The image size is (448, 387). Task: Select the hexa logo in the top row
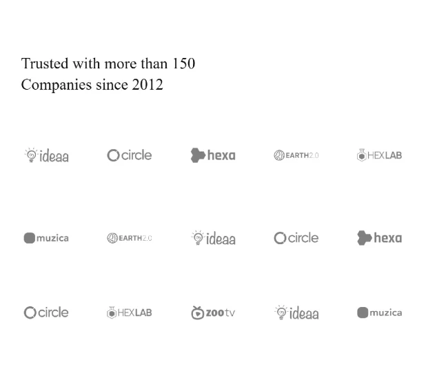point(213,155)
